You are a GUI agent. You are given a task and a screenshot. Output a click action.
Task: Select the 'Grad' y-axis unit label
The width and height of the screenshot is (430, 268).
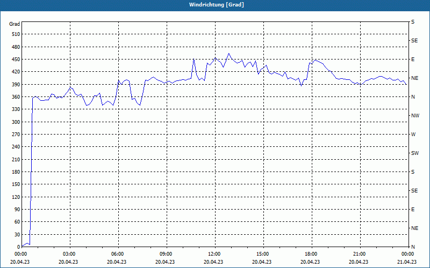[x=15, y=24]
